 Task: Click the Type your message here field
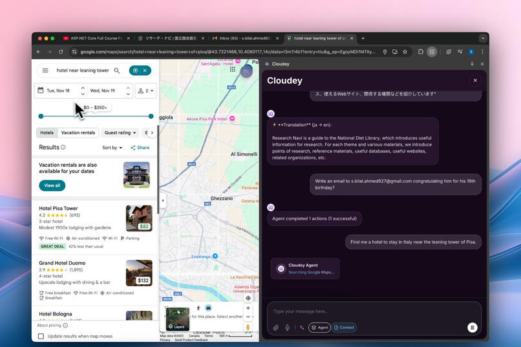point(374,311)
